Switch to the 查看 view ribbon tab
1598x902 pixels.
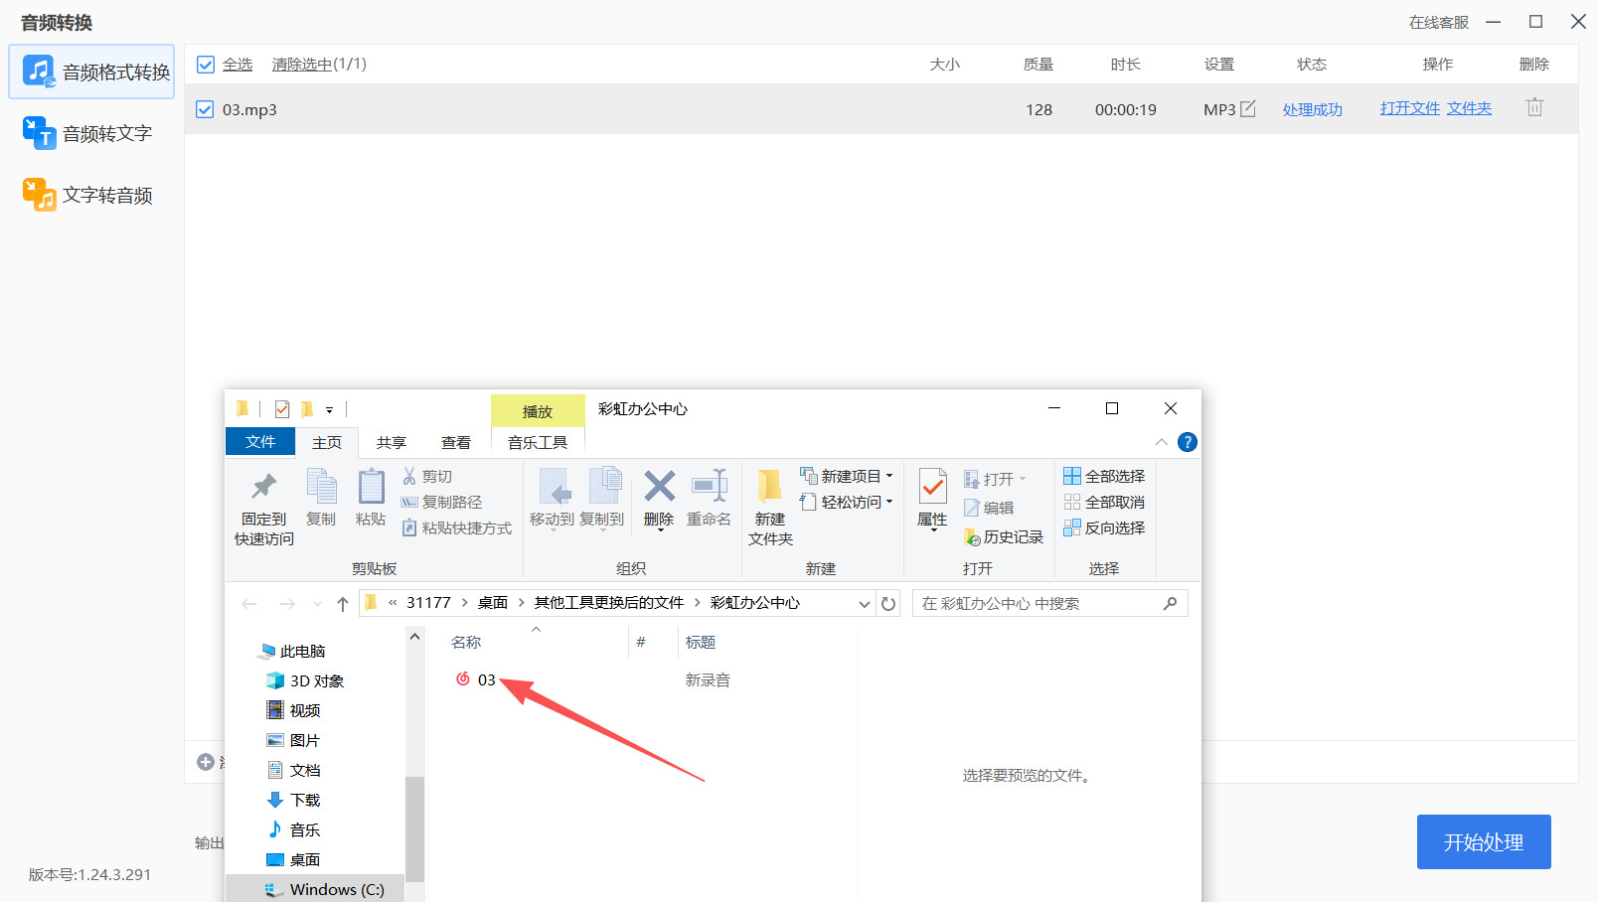tap(456, 442)
